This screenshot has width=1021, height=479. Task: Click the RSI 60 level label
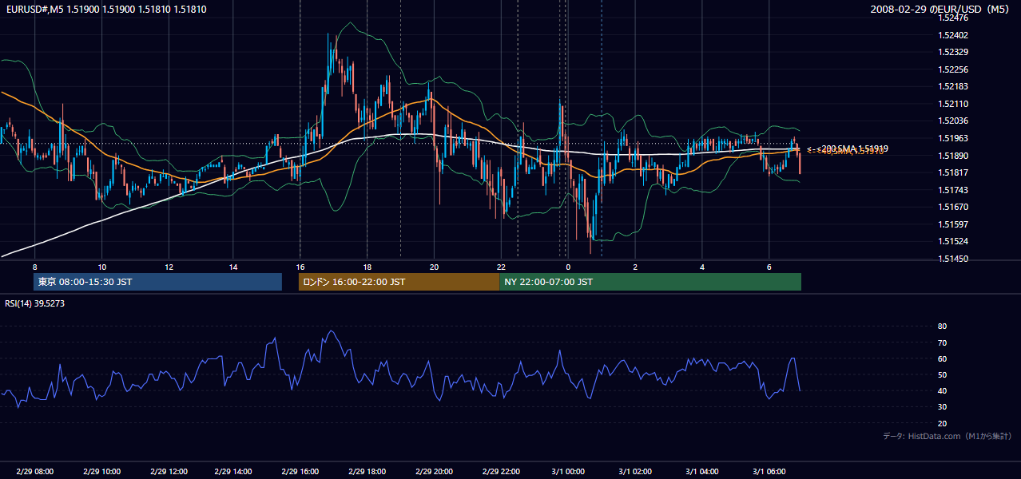(942, 358)
